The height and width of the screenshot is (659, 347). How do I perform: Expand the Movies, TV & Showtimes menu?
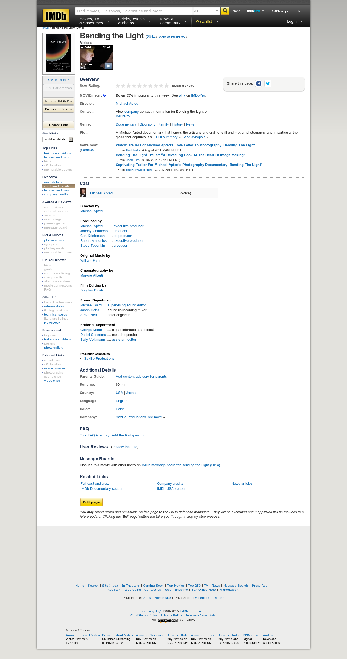[94, 21]
